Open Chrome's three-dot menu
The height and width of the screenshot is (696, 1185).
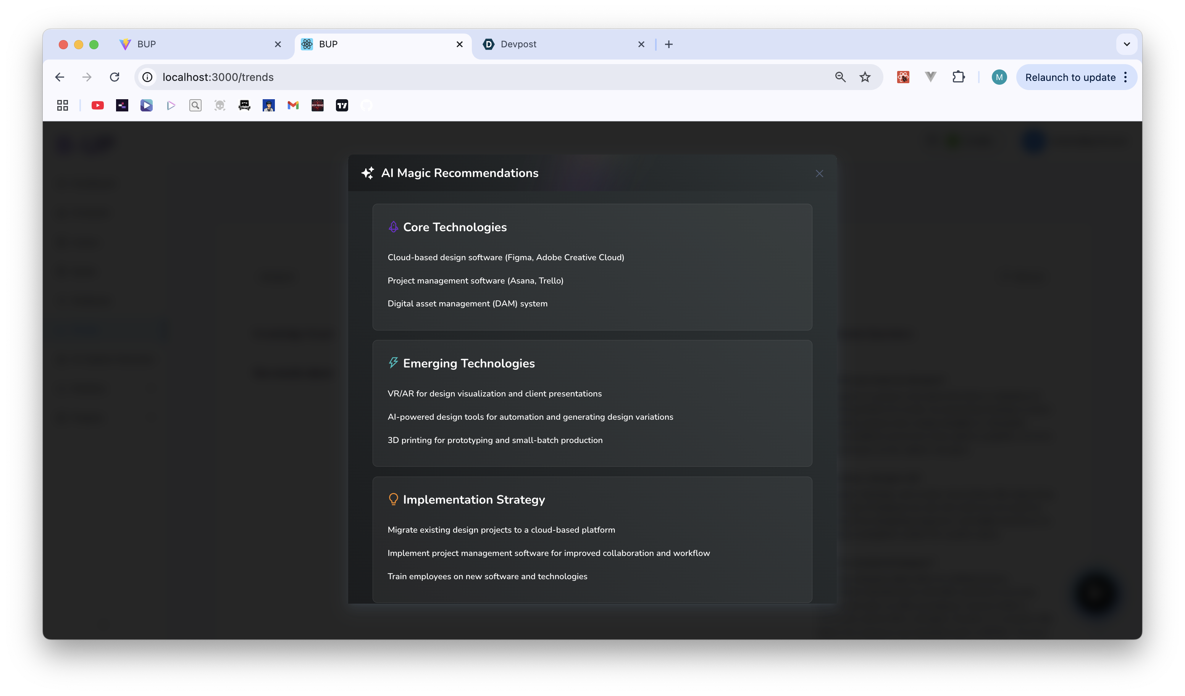[x=1126, y=77]
